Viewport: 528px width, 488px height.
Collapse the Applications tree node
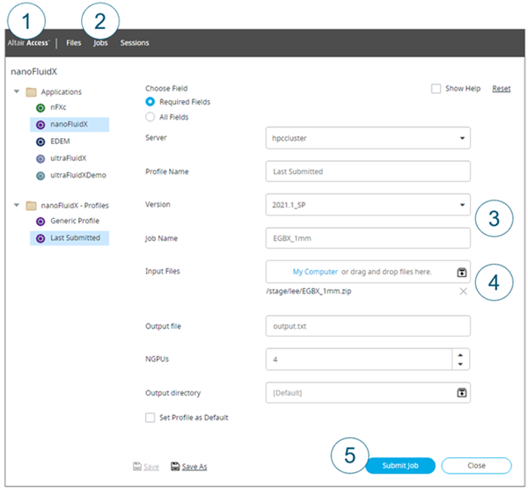[x=17, y=91]
